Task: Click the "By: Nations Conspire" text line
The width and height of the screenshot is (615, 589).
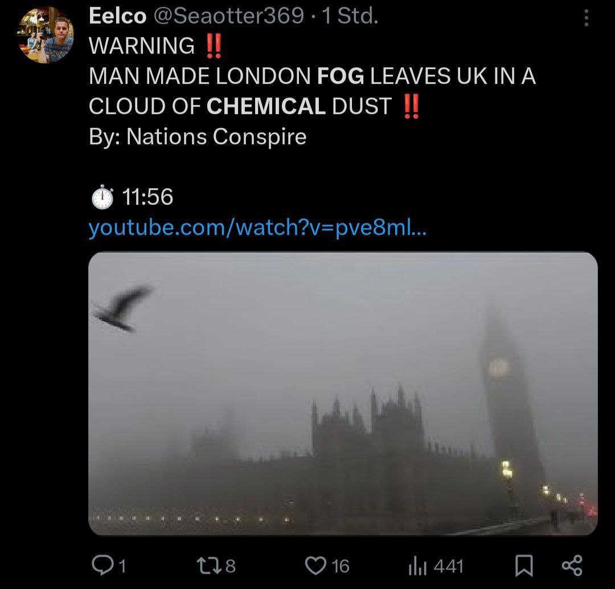Action: (198, 137)
